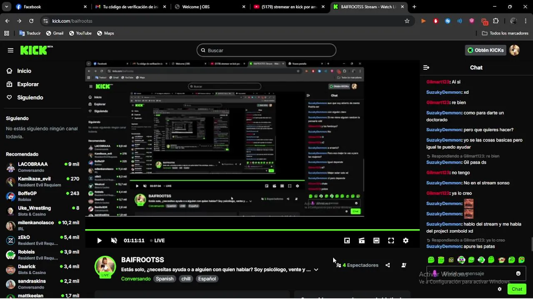Send message with green Chat button
The width and height of the screenshot is (533, 299).
[x=517, y=289]
